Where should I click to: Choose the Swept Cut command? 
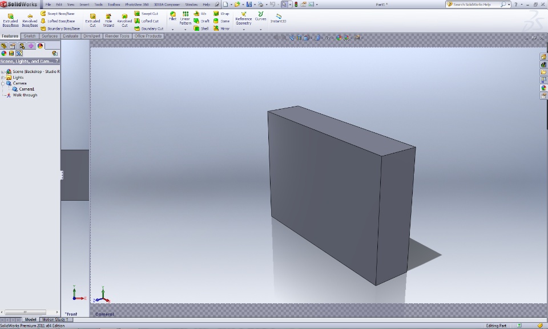[x=147, y=14]
